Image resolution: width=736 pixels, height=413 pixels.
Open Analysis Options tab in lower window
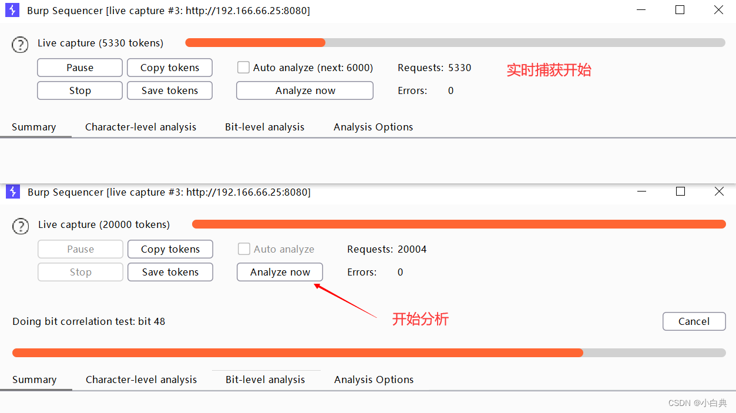[x=374, y=380]
